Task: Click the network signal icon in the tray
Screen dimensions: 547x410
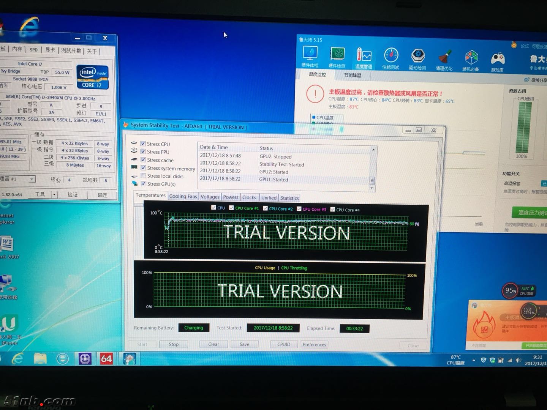Action: (510, 360)
